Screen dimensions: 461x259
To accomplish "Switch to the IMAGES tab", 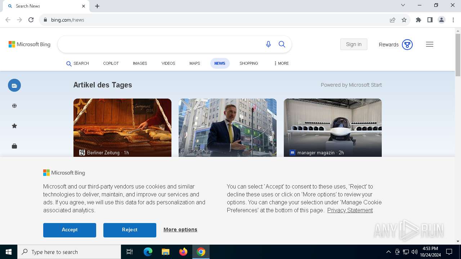I will (x=140, y=63).
